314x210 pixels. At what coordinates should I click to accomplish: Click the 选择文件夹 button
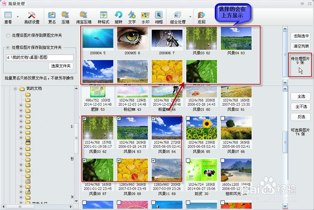click(61, 66)
